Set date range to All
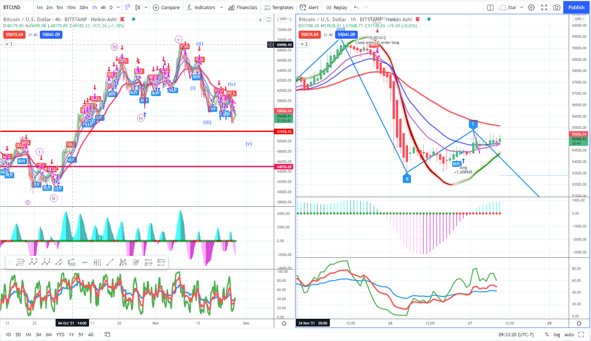 coord(91,334)
